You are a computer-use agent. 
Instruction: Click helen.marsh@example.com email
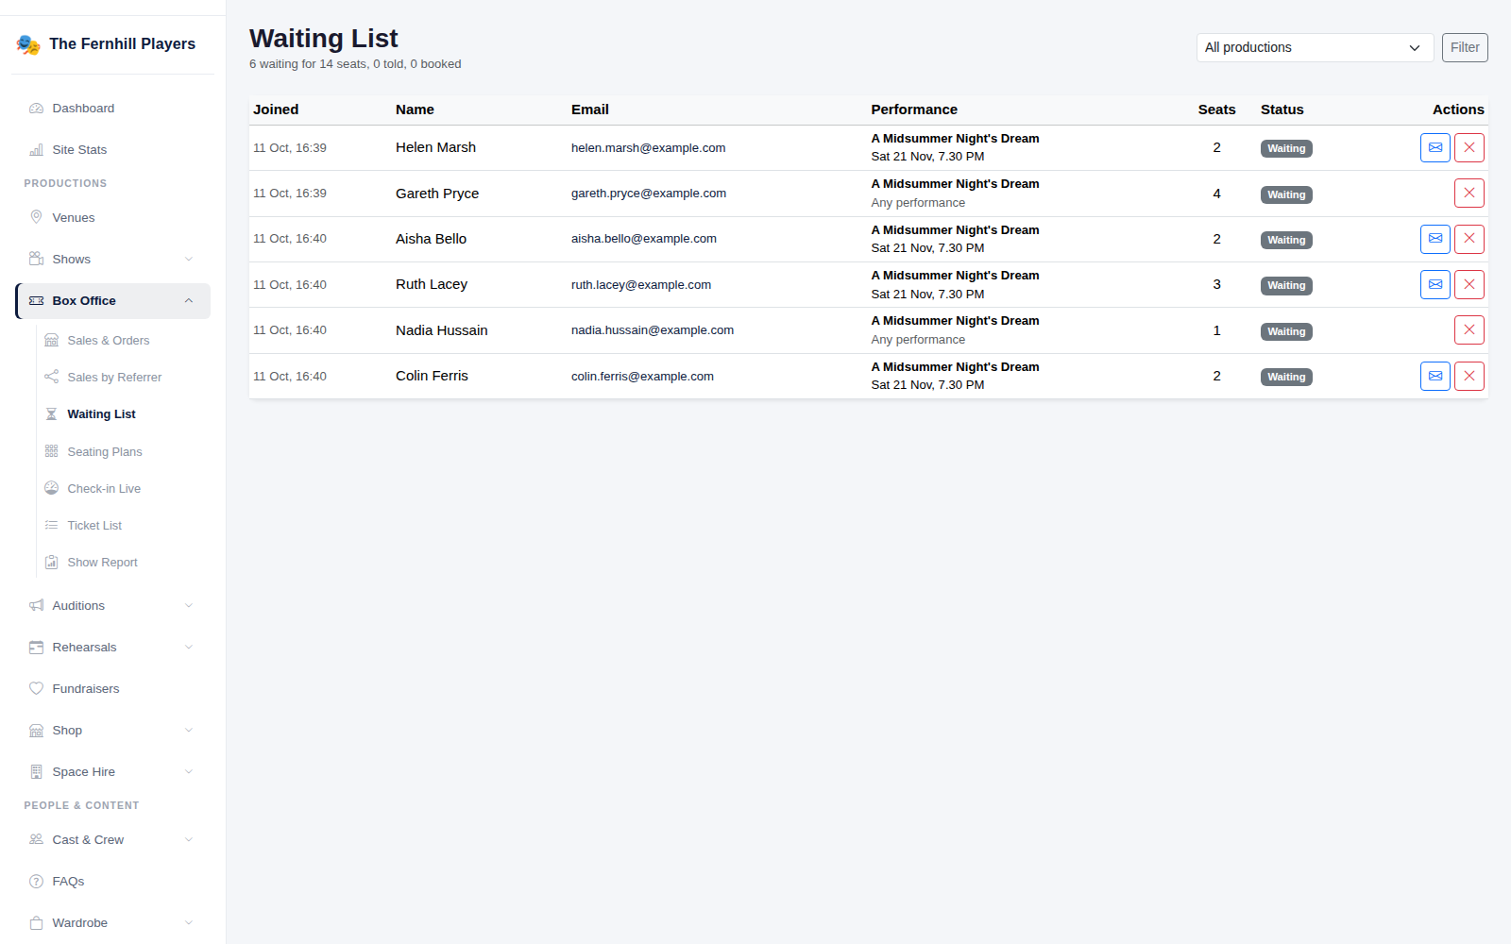pyautogui.click(x=648, y=148)
